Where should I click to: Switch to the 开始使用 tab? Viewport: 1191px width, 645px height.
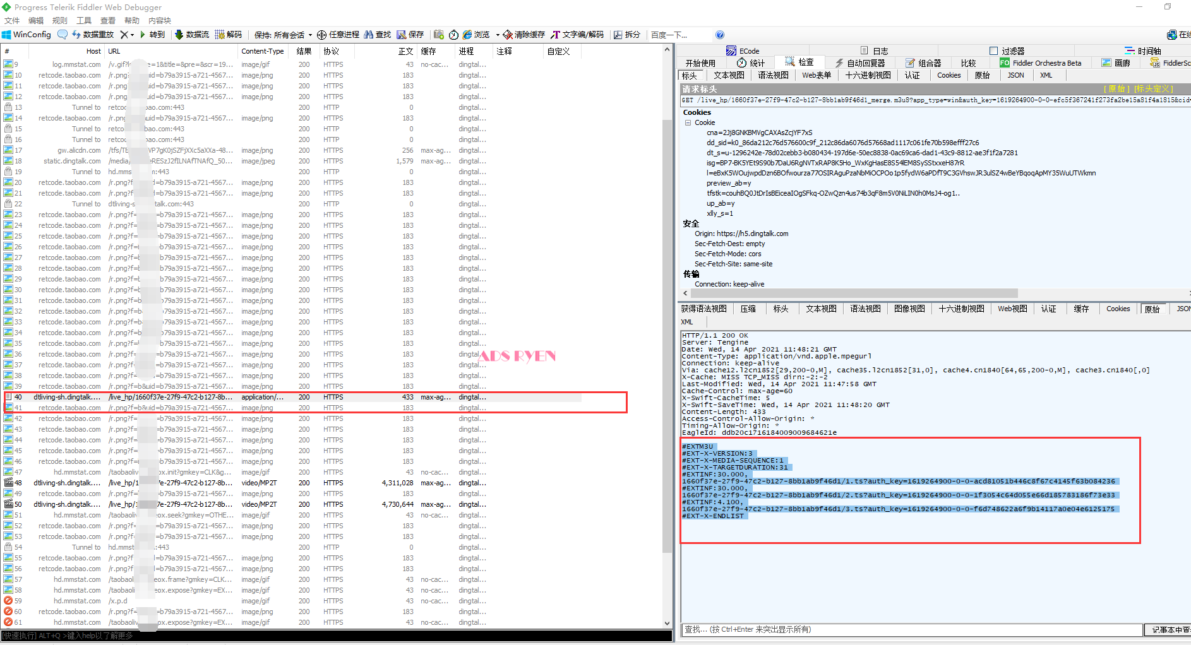700,63
